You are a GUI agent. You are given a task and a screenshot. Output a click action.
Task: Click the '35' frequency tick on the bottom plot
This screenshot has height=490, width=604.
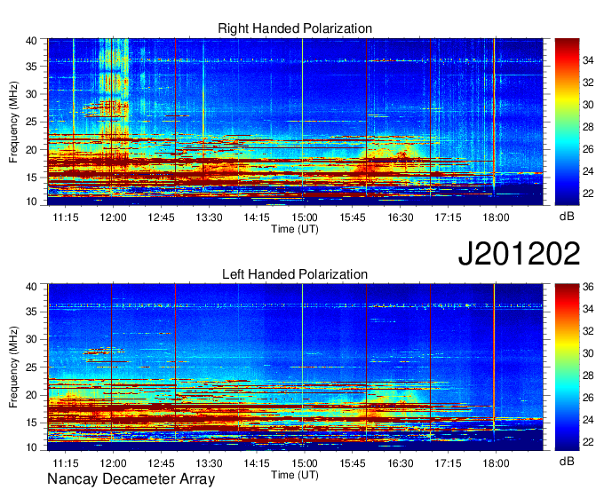click(31, 312)
